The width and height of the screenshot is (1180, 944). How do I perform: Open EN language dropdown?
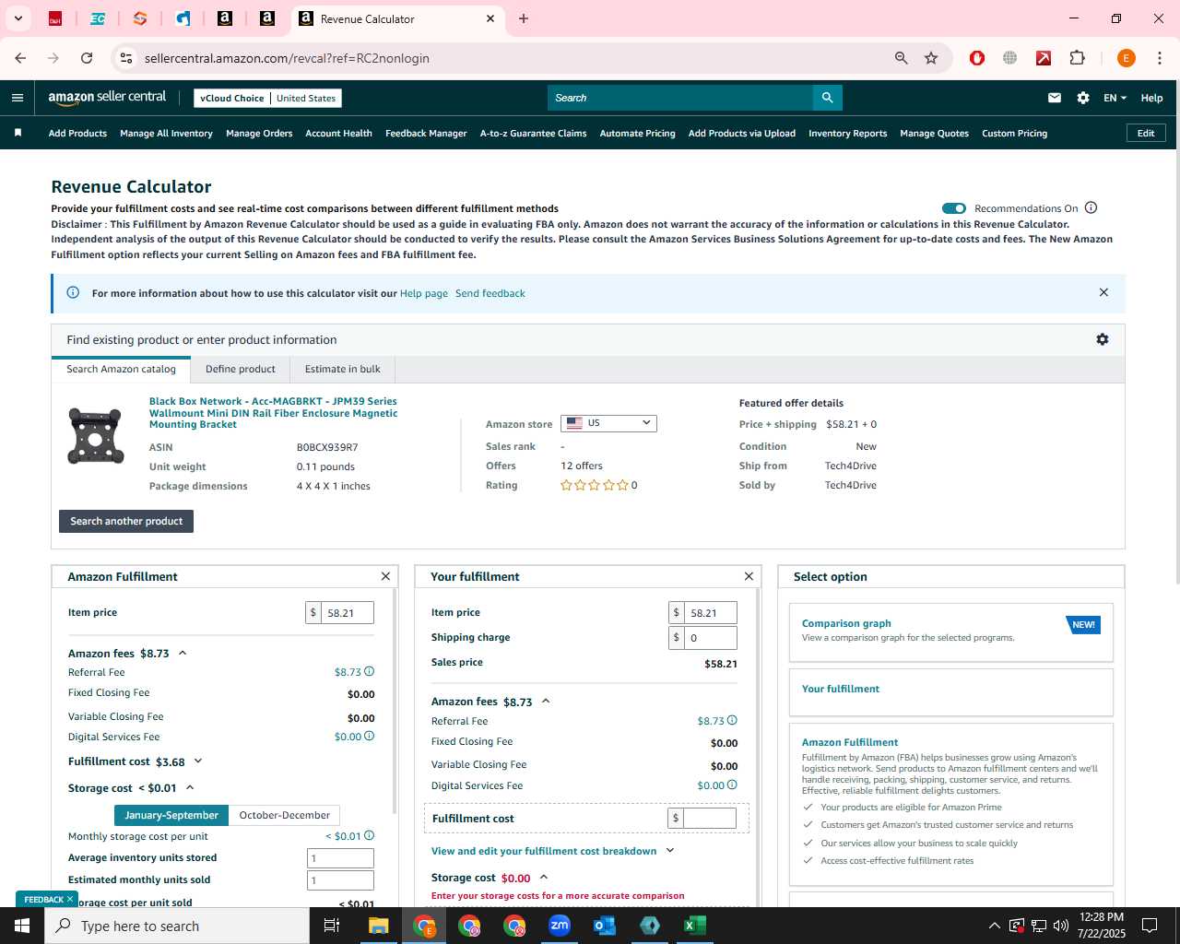click(1115, 98)
